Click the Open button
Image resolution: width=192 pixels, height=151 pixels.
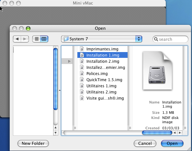coord(172,143)
